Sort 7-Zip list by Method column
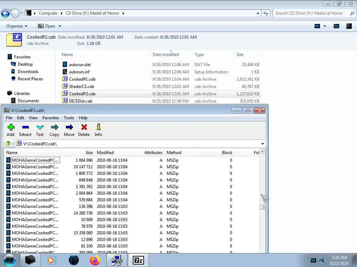 coord(182,153)
